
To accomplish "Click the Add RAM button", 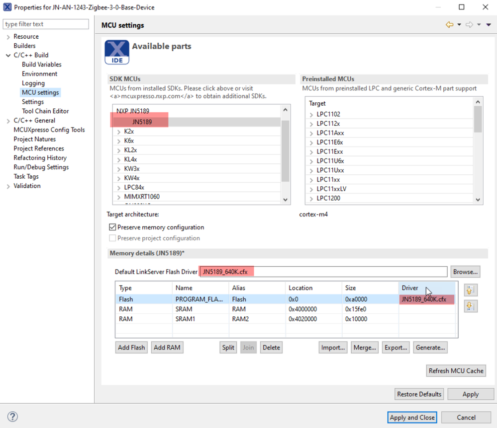I will 167,348.
